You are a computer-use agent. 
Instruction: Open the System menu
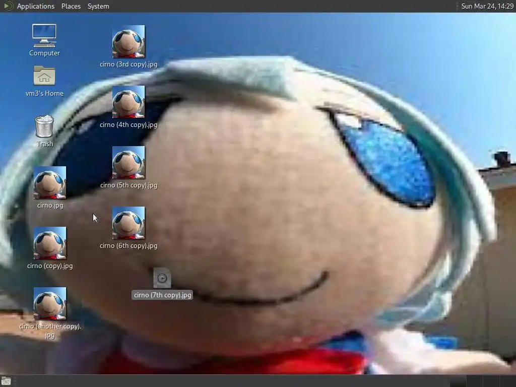98,6
